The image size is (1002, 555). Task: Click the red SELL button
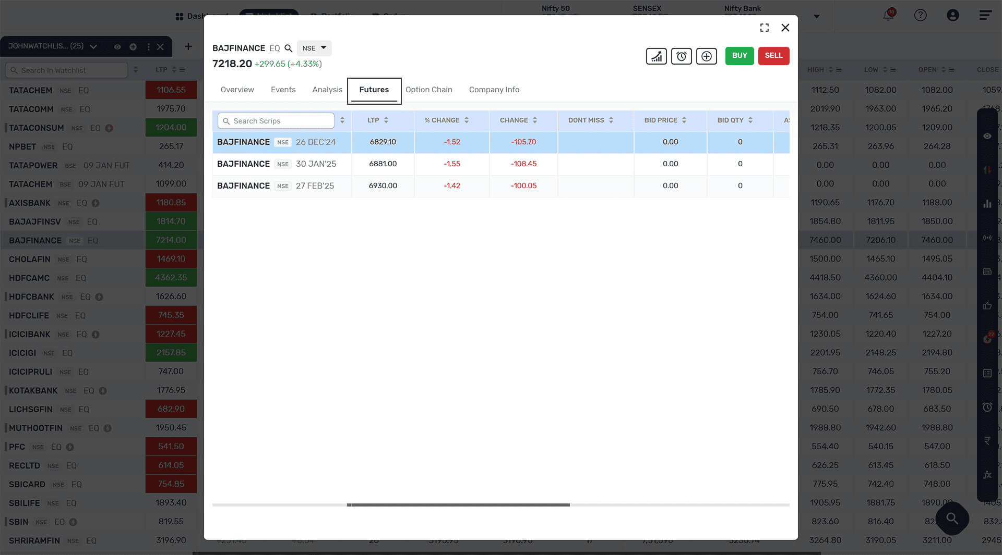click(773, 56)
